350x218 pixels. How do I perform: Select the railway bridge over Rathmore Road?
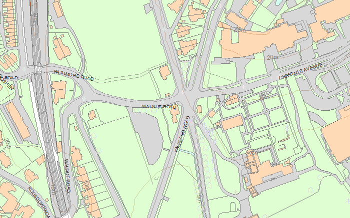(x=37, y=69)
